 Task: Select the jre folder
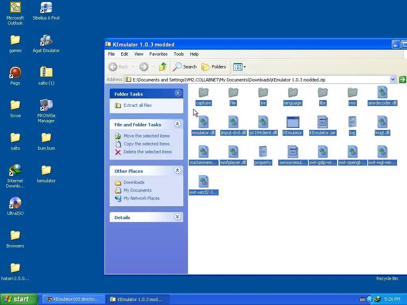(263, 92)
